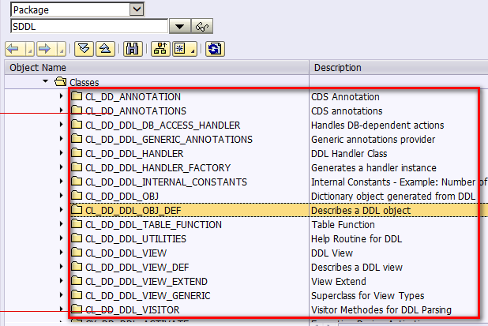488x326 pixels.
Task: Click description 'Generates a handler instance'
Action: (x=374, y=168)
